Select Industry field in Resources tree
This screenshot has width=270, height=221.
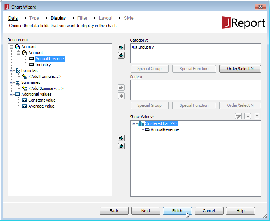tap(43, 65)
